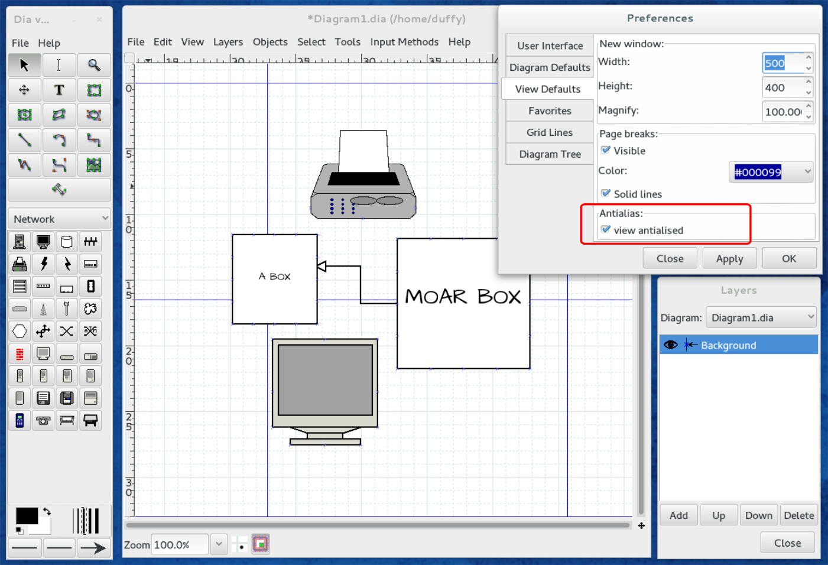Screen dimensions: 828x565
Task: Select the Text tool (T icon)
Action: 59,90
